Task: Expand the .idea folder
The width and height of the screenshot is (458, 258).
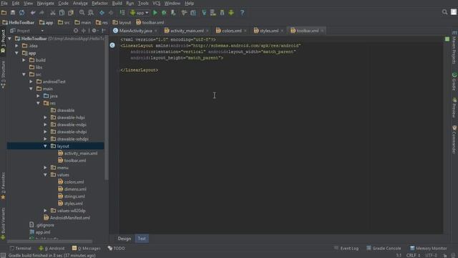Action: click(16, 46)
